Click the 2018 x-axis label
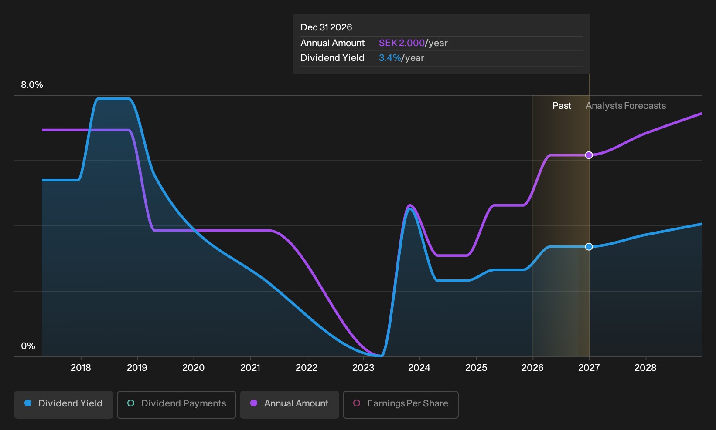This screenshot has width=716, height=430. tap(81, 368)
